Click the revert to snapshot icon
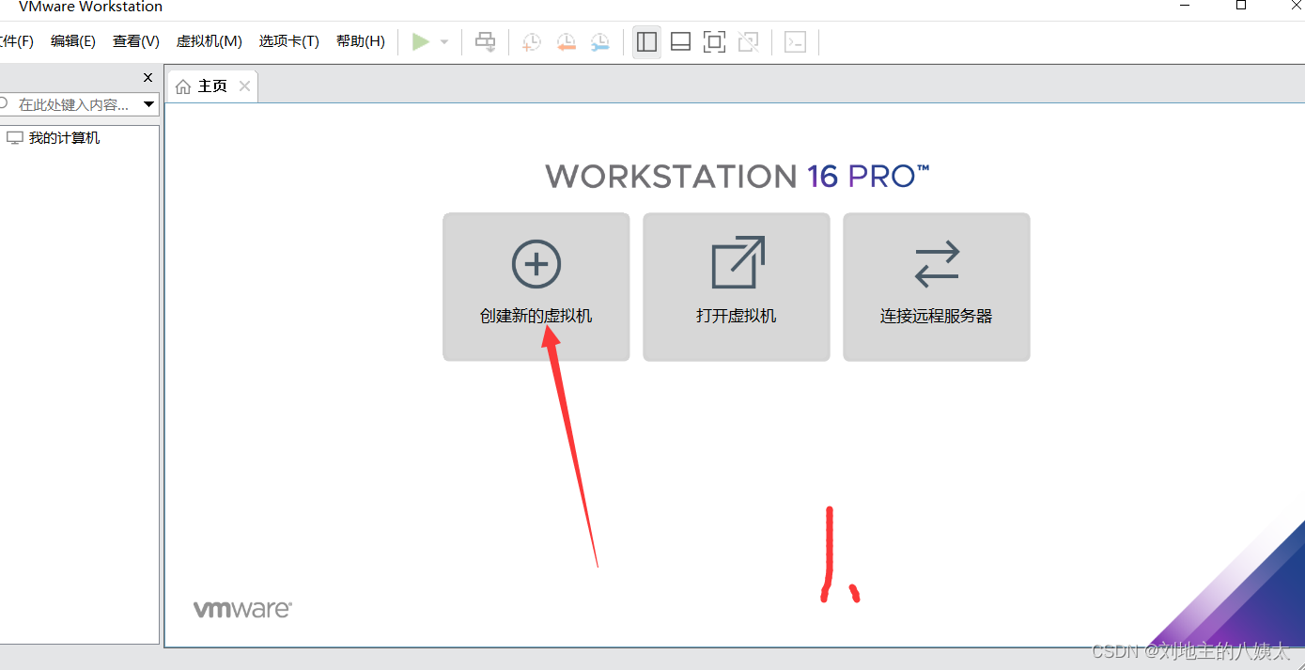The height and width of the screenshot is (670, 1305). pyautogui.click(x=566, y=41)
